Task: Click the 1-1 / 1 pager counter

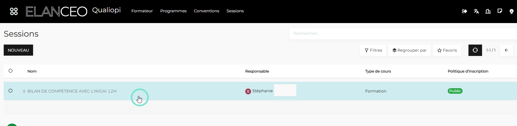Action: pyautogui.click(x=491, y=50)
